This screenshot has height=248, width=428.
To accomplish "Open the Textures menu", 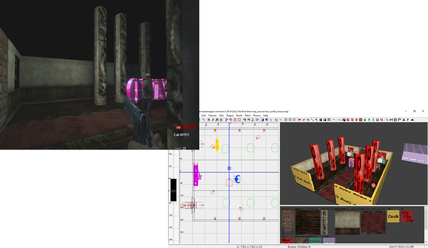I will pyautogui.click(x=212, y=116).
